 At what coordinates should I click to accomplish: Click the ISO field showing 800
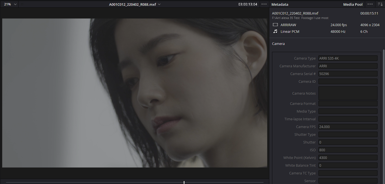click(348, 150)
